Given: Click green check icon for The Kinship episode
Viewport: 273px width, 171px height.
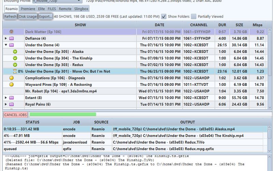Looking at the screenshot, I should tap(15, 58).
